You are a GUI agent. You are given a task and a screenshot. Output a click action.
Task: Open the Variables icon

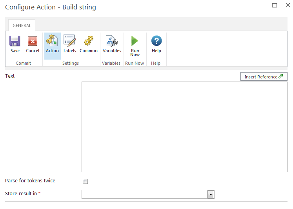[x=112, y=41]
